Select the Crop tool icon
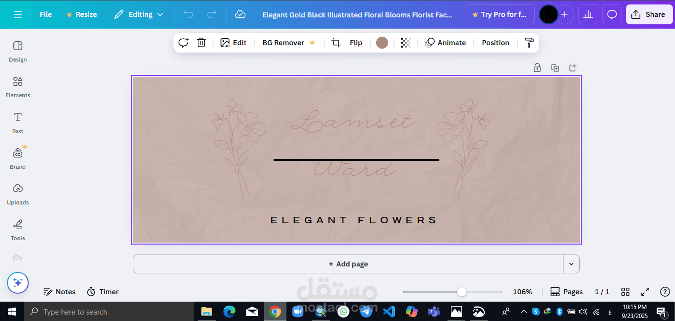The width and height of the screenshot is (675, 321). (336, 43)
